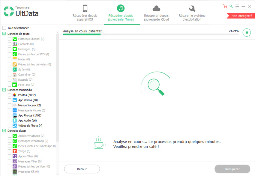
Task: Click the Tango red T icon
Action: [x=15, y=151]
